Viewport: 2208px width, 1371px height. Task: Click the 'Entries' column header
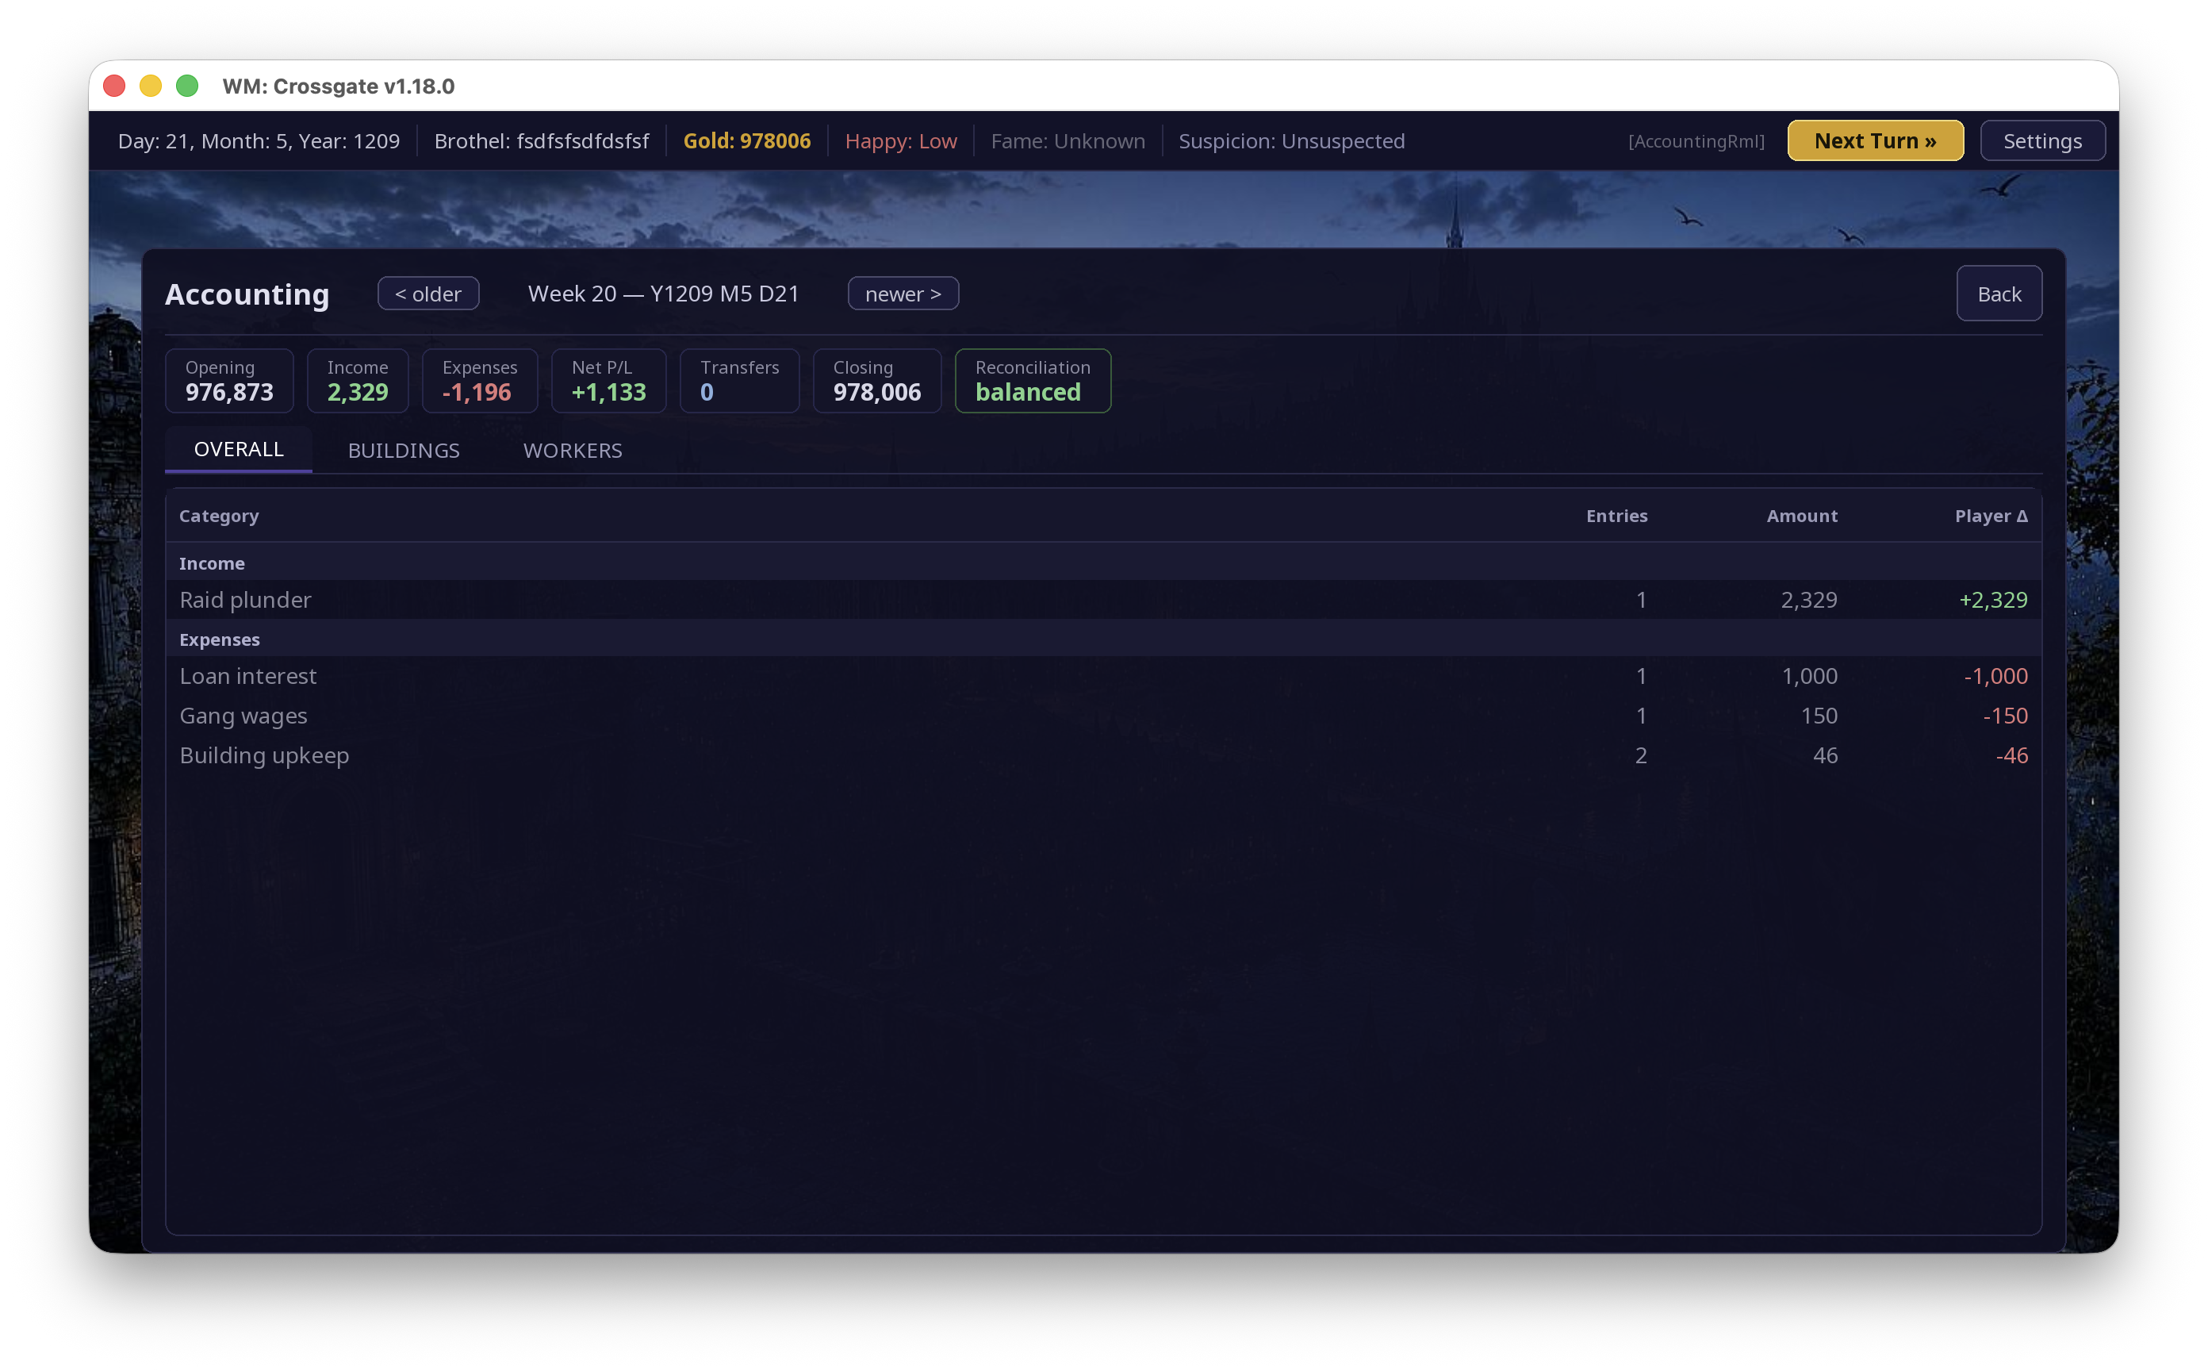(x=1616, y=515)
